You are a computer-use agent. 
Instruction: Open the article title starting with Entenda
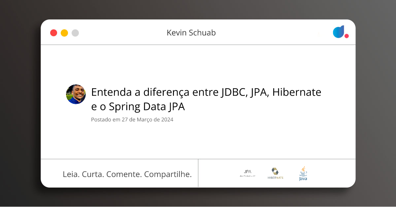[206, 100]
